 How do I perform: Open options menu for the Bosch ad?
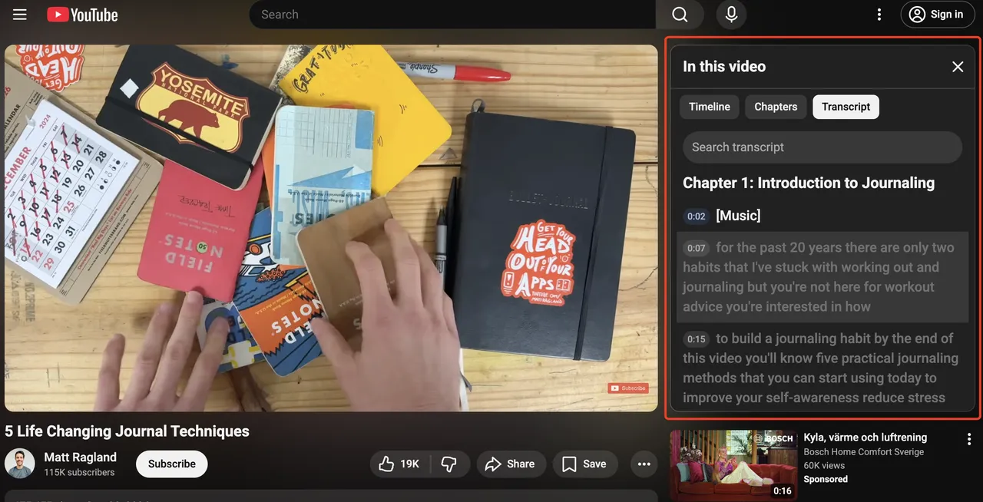click(969, 439)
